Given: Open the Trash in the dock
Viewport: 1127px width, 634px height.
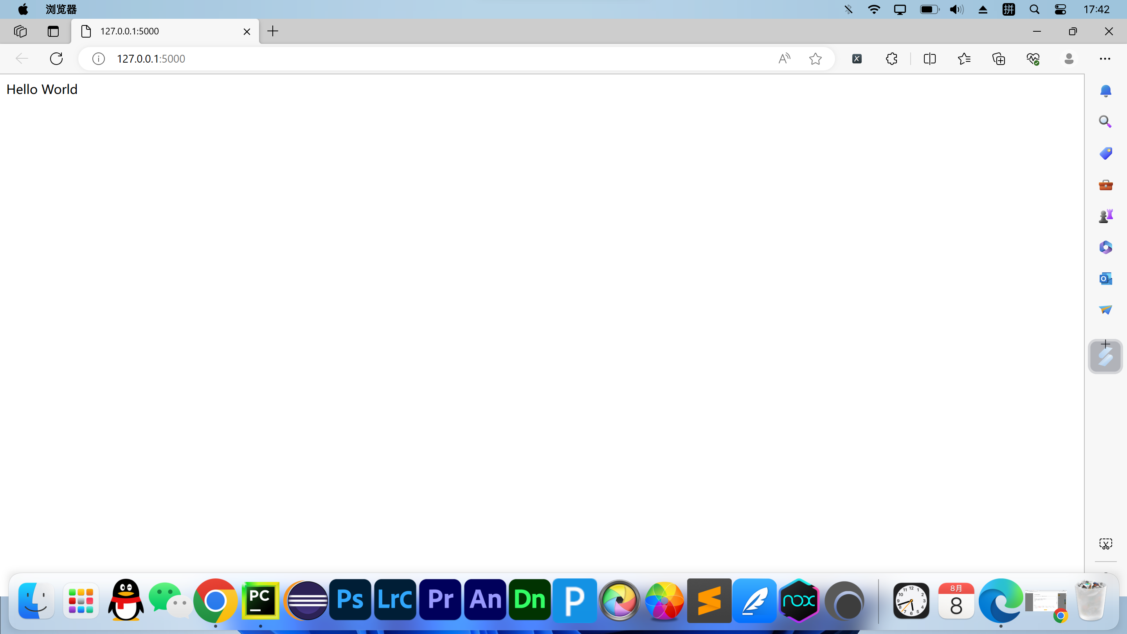Looking at the screenshot, I should 1091,600.
